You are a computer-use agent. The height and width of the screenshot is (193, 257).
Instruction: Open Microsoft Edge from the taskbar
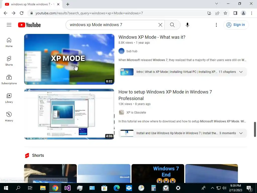(116, 188)
